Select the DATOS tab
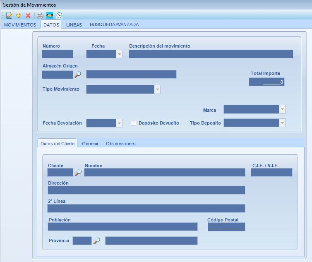 51,25
